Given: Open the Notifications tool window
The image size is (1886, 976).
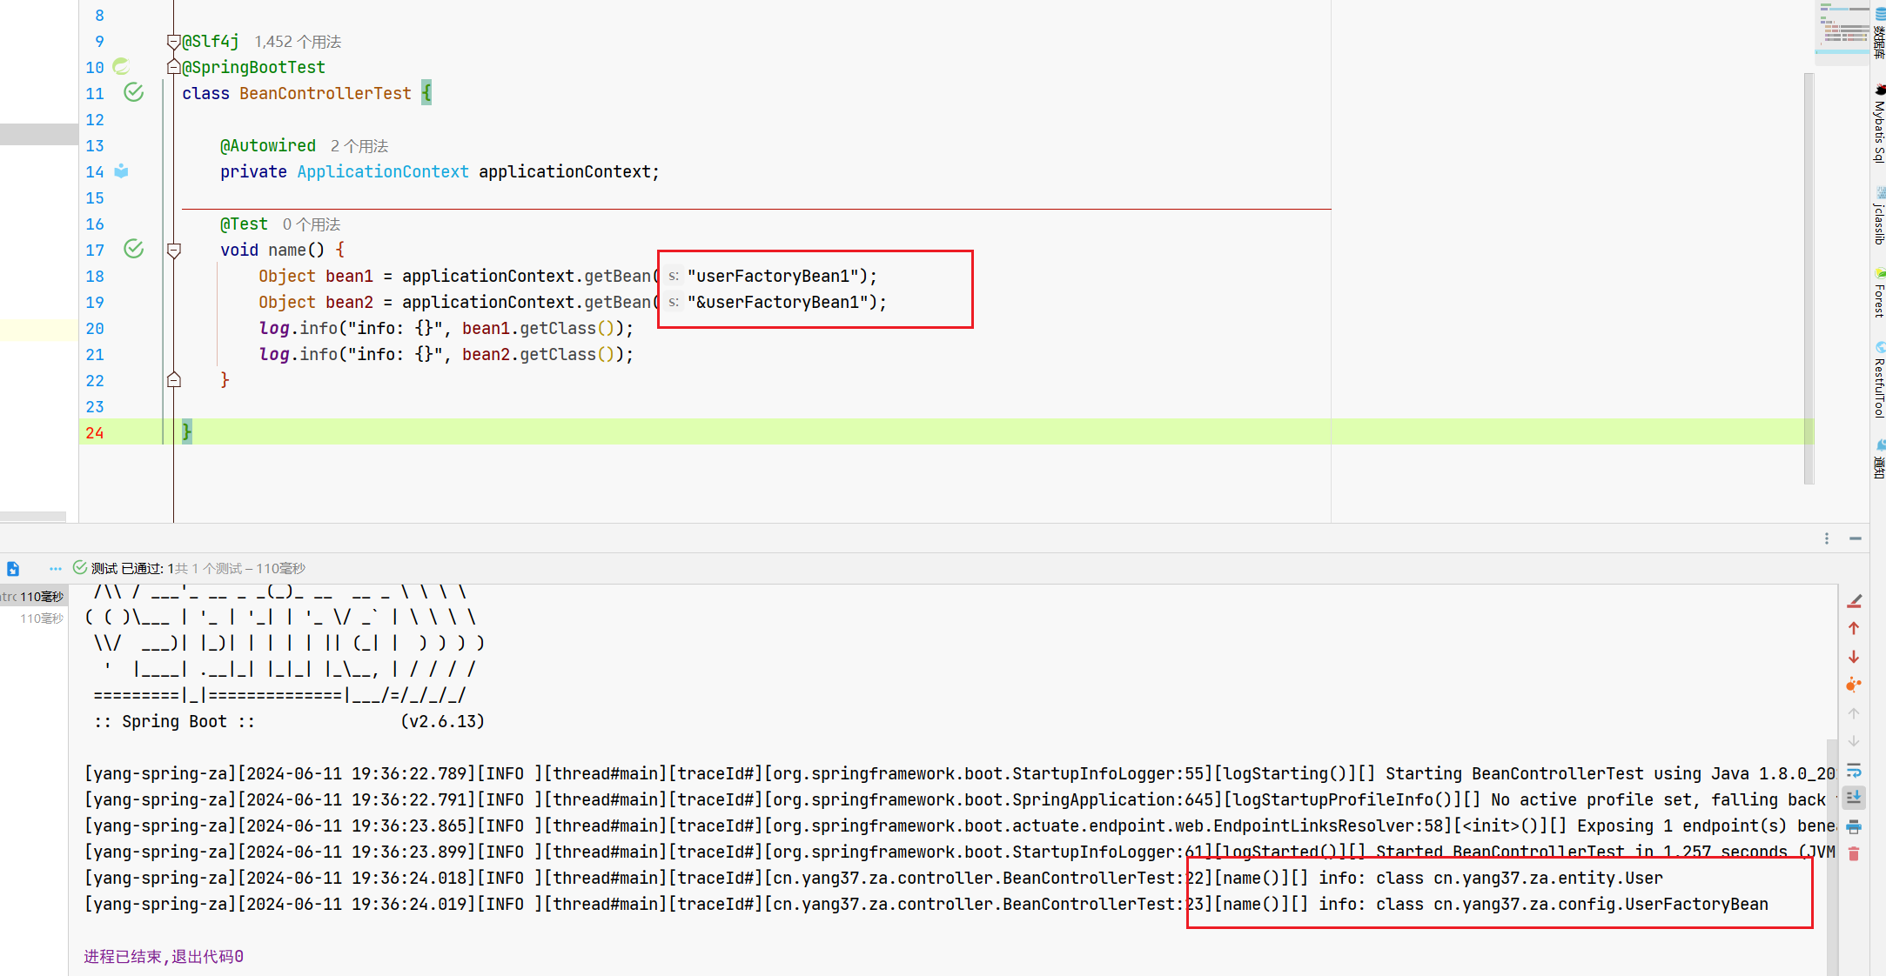Looking at the screenshot, I should (1879, 460).
